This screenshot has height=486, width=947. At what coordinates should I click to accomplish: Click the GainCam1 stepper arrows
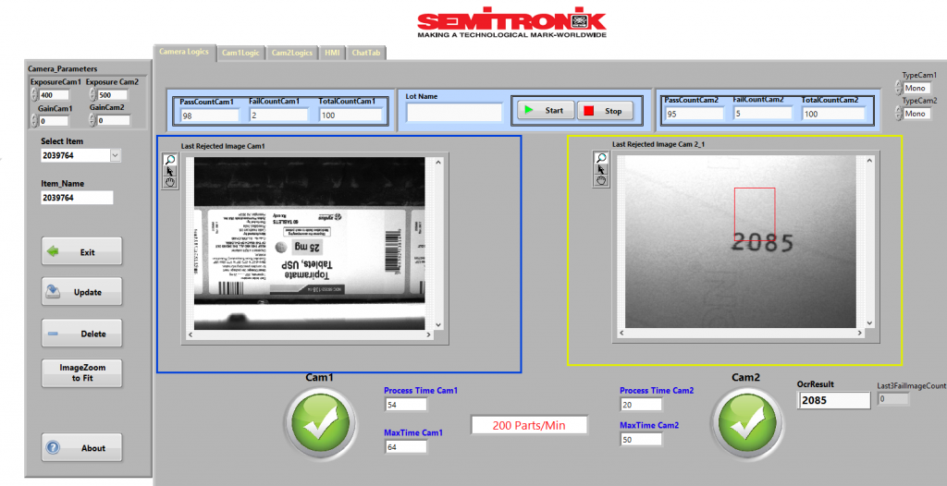[35, 120]
